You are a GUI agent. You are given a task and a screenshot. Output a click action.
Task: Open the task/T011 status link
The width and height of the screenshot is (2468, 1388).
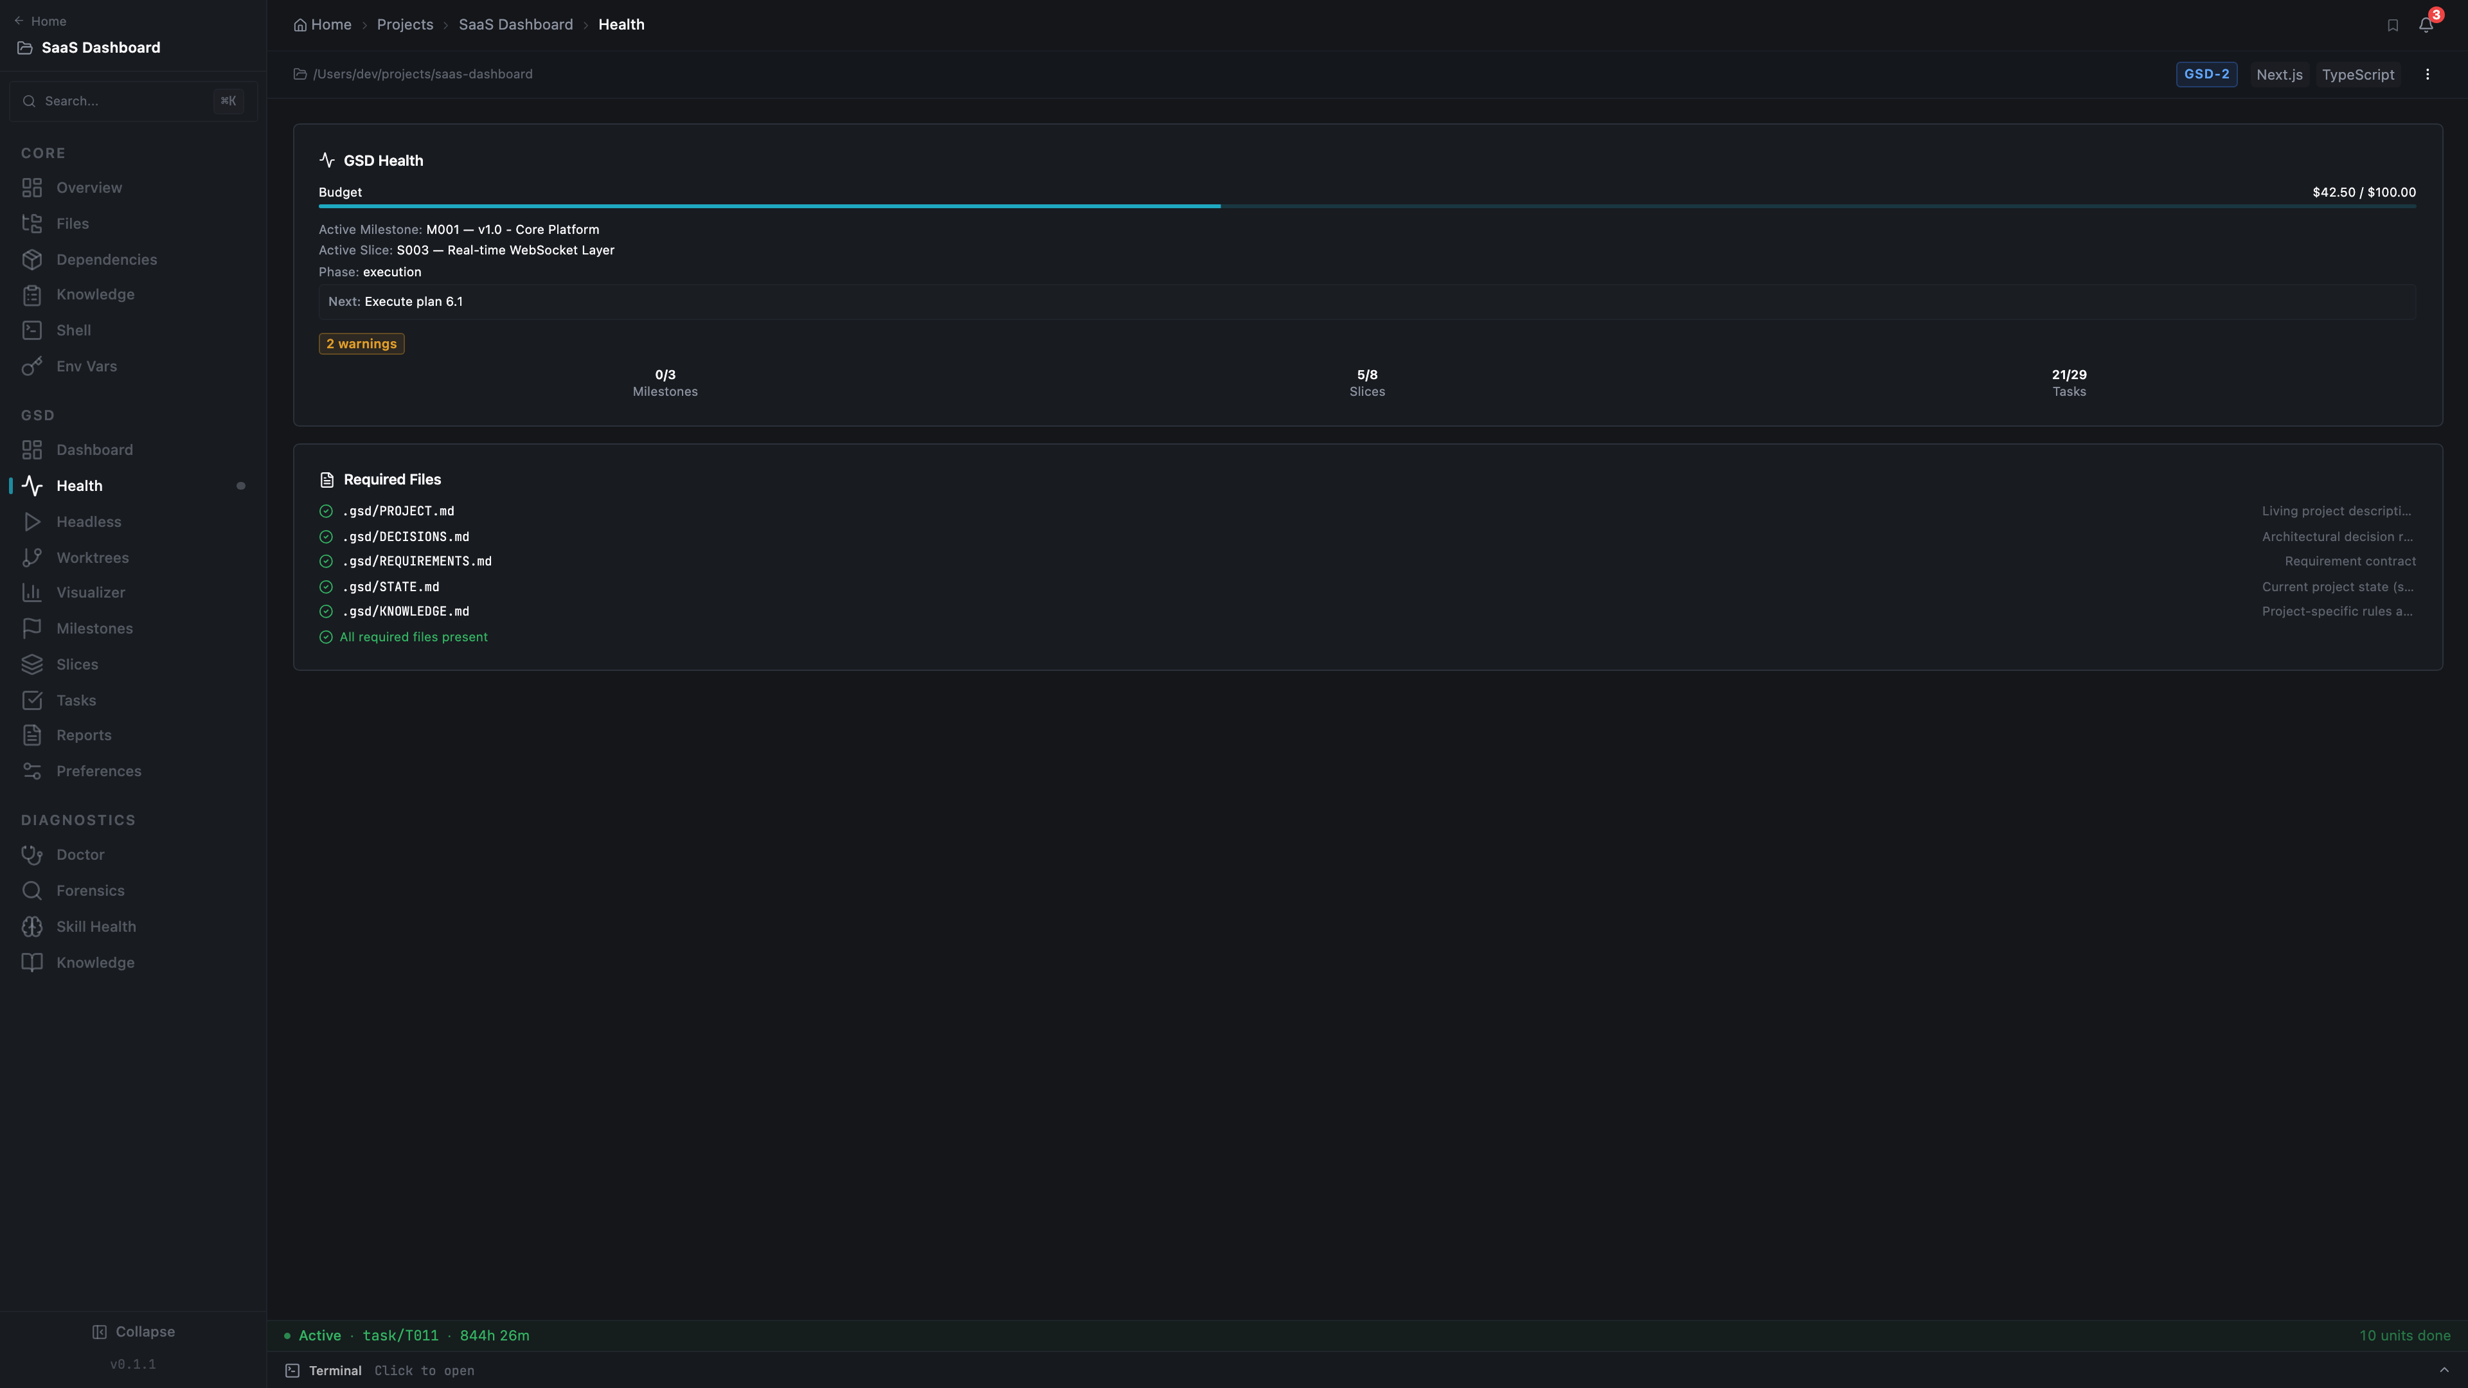pos(400,1335)
